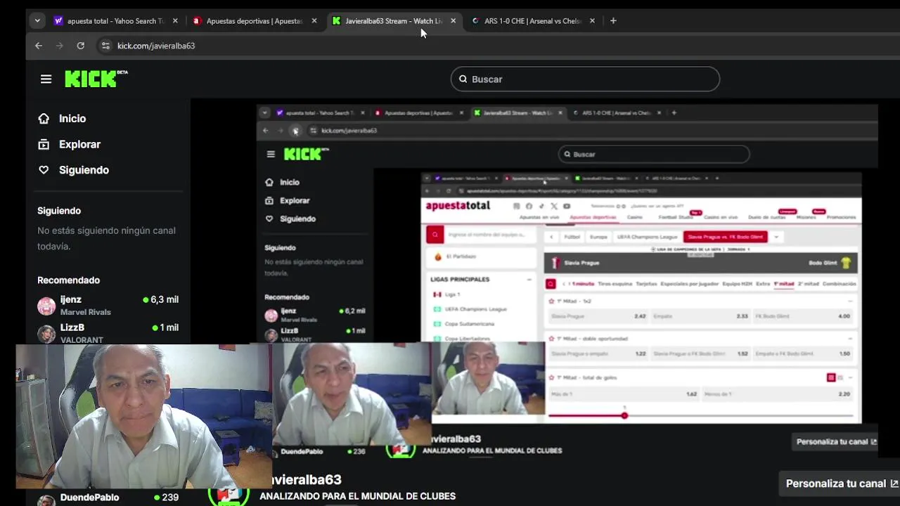Select 1° mitad market tab in stream
The image size is (900, 506).
coord(783,284)
